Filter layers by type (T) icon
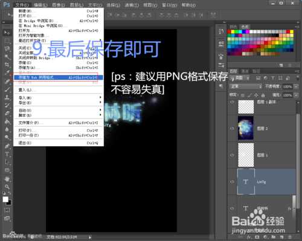 [273, 78]
